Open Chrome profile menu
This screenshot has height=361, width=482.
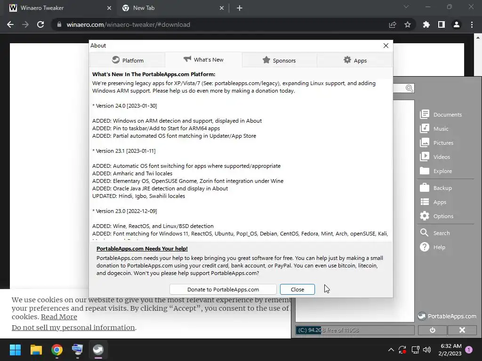(x=457, y=24)
